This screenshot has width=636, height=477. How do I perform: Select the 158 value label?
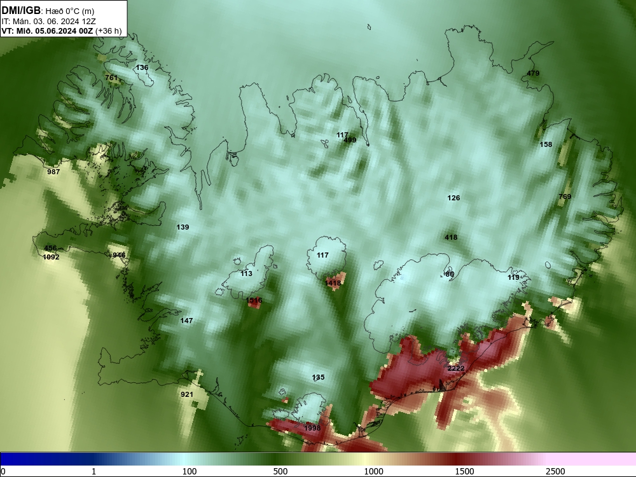(x=546, y=144)
